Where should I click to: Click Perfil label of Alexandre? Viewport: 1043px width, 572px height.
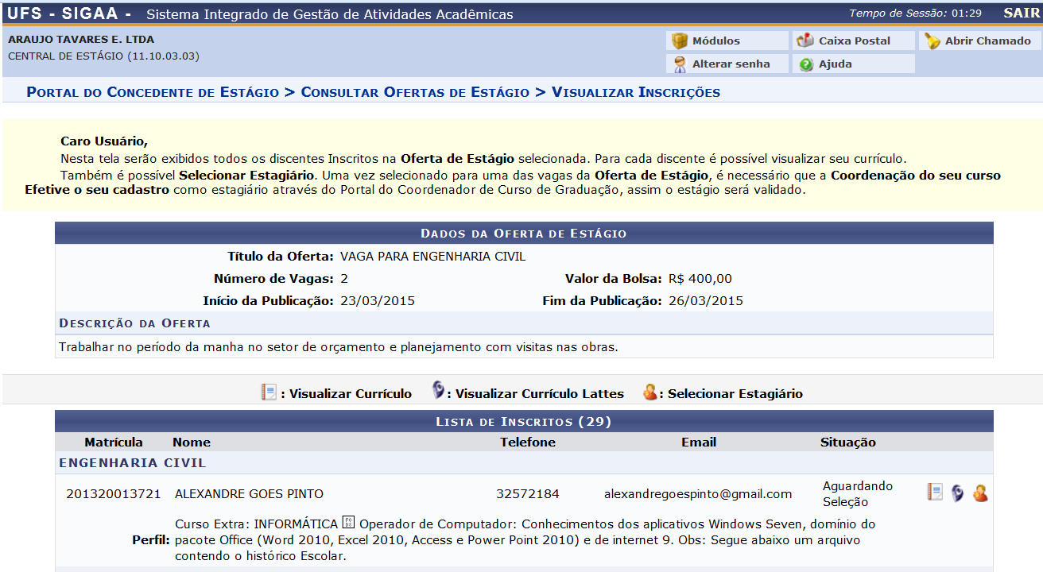click(151, 540)
